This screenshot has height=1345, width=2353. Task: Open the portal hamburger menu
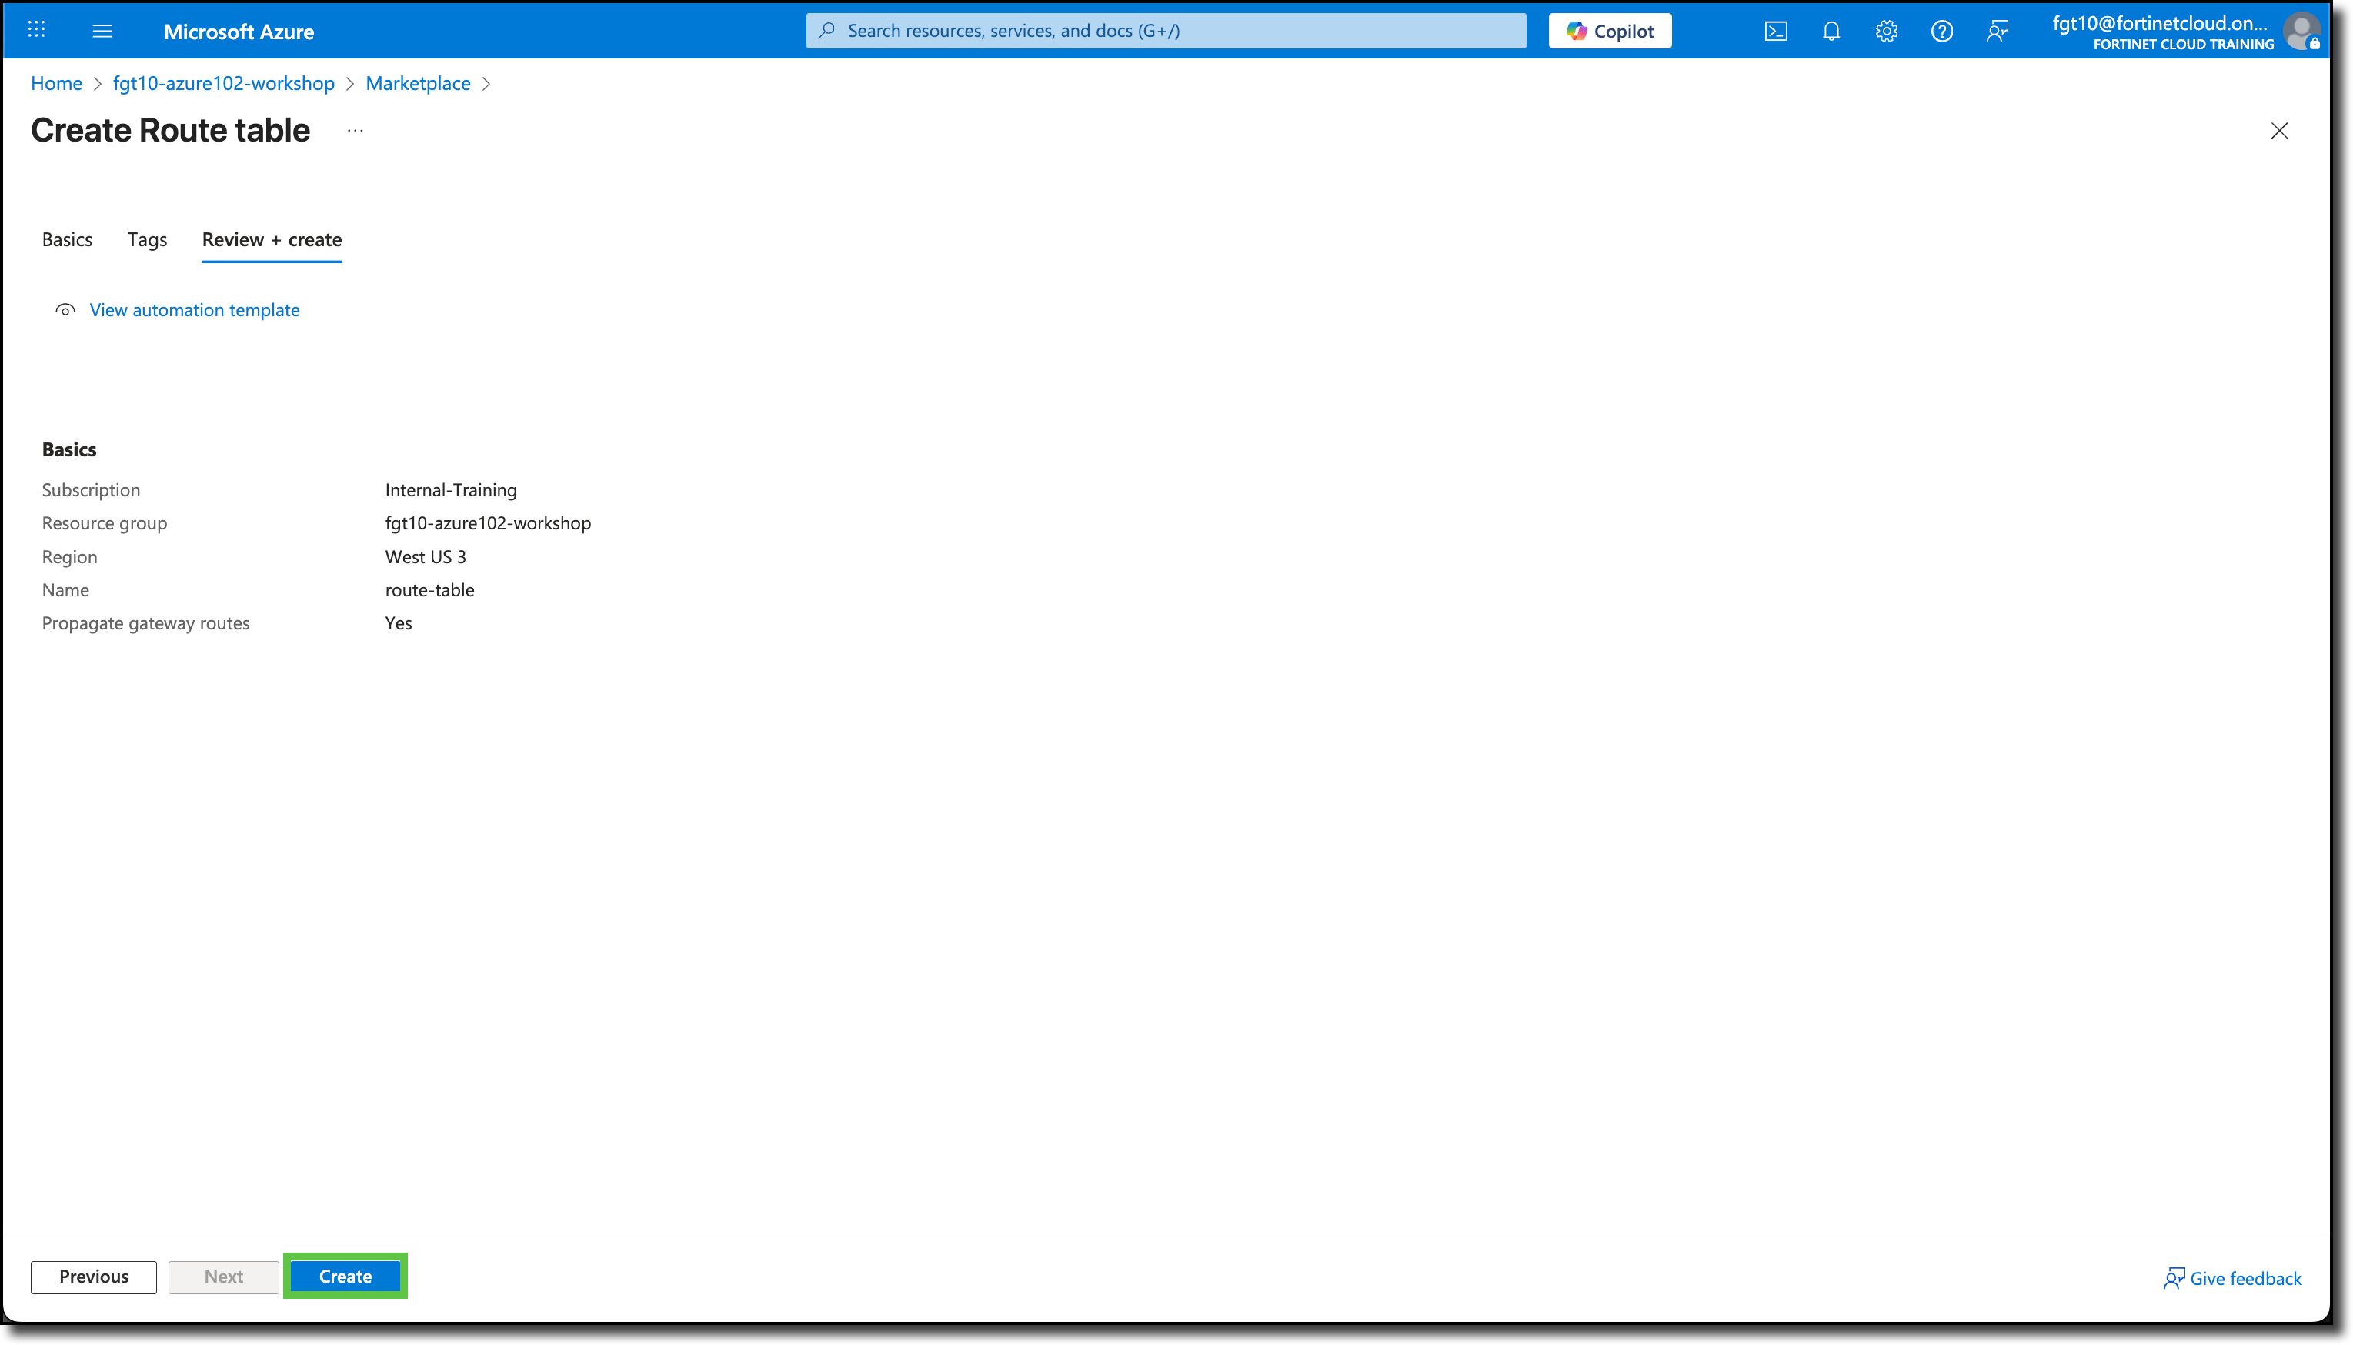[102, 31]
